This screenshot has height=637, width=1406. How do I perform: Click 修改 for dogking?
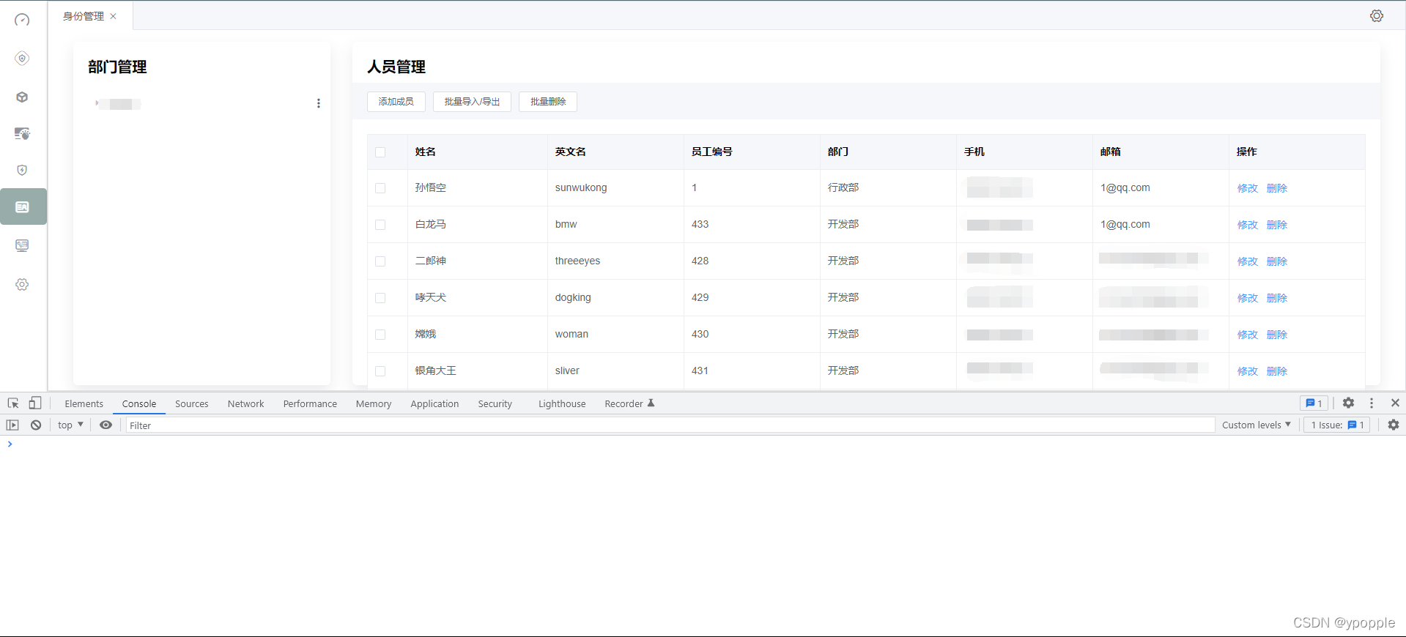tap(1247, 298)
